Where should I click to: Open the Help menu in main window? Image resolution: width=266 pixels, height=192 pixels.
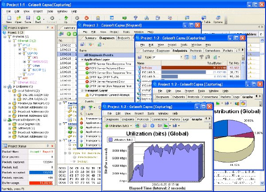pyautogui.click(x=74, y=12)
